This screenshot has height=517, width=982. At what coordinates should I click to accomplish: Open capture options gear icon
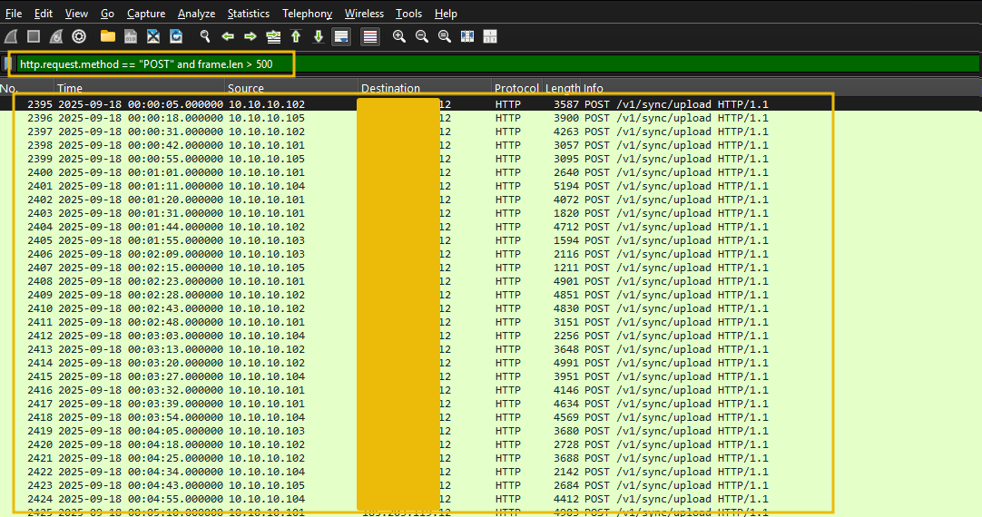(79, 36)
